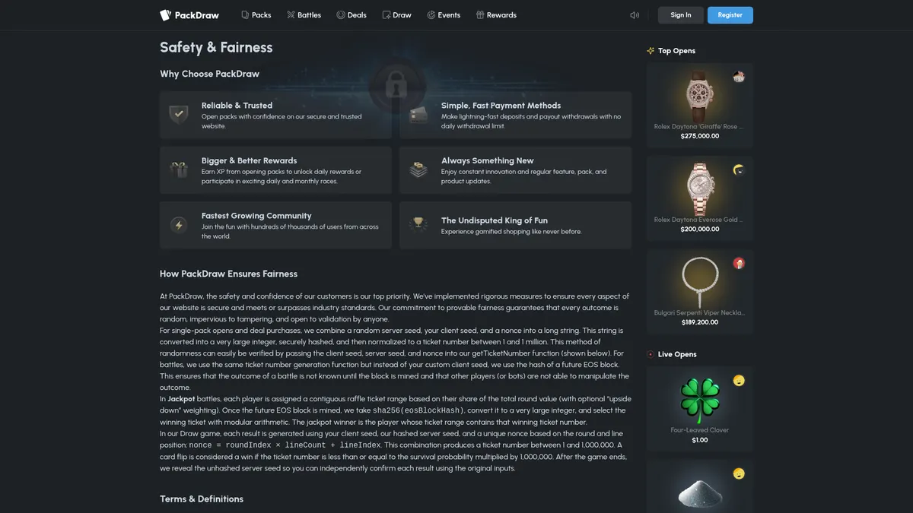Open the Four-Leaved Clover item image
Viewport: 913px width, 513px height.
[x=700, y=401]
